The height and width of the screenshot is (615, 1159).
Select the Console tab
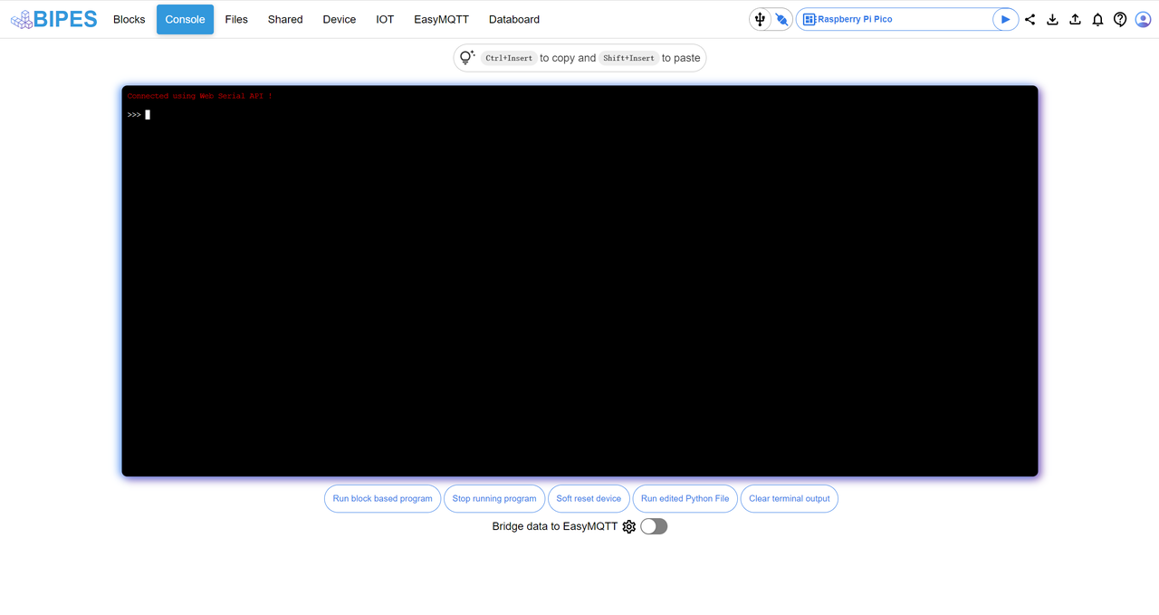(185, 19)
